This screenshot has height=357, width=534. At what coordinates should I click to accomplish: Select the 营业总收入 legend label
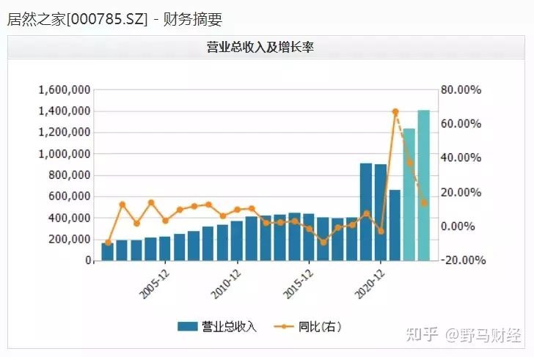coord(229,327)
